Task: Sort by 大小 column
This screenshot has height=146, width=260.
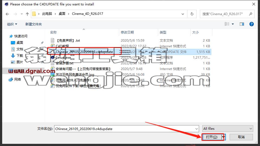Action: [x=195, y=32]
